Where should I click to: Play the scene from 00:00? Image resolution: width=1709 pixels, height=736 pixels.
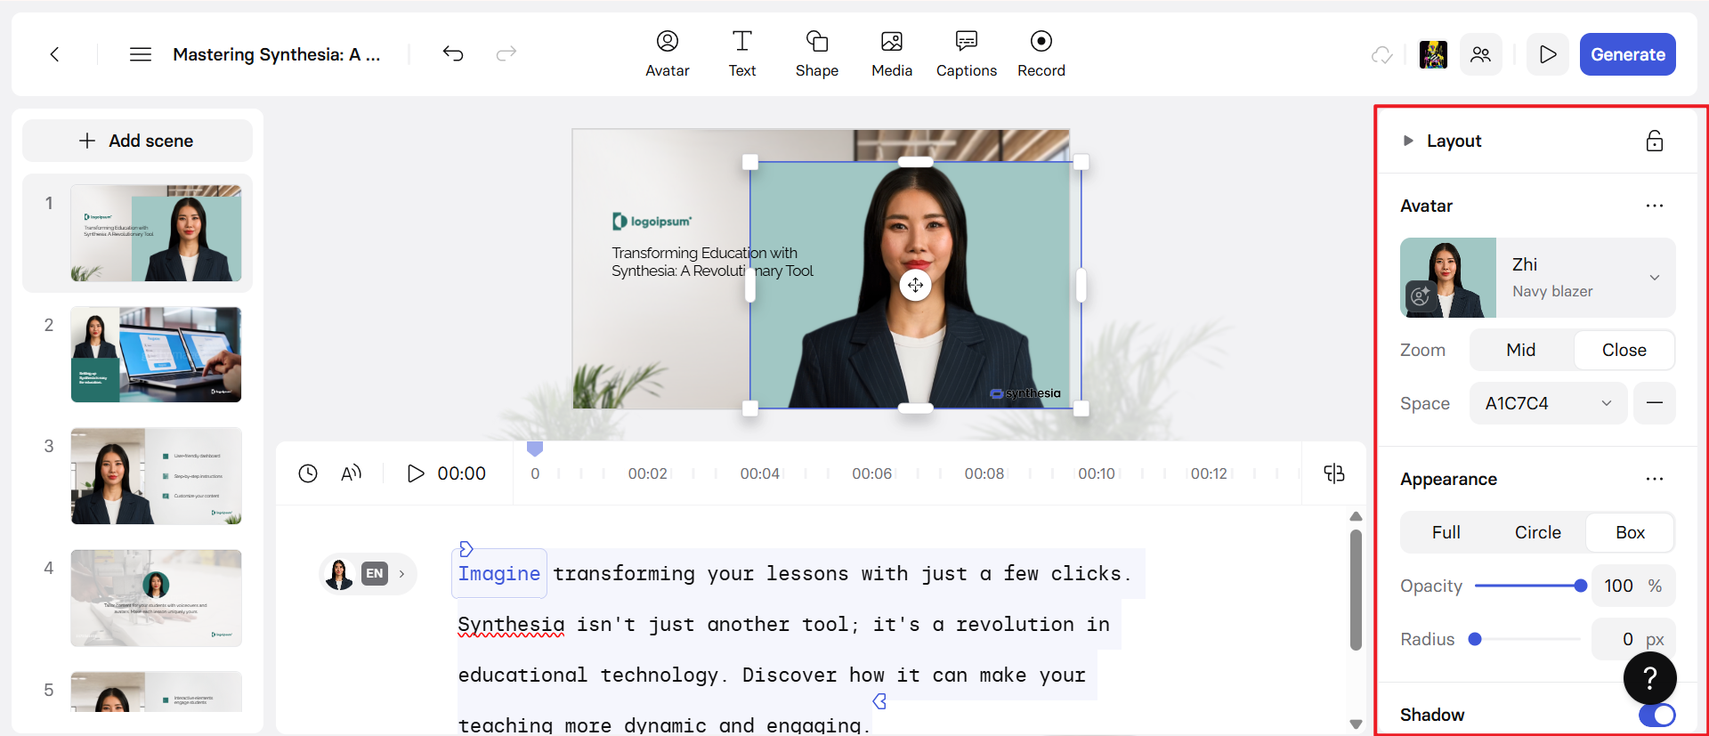point(416,473)
